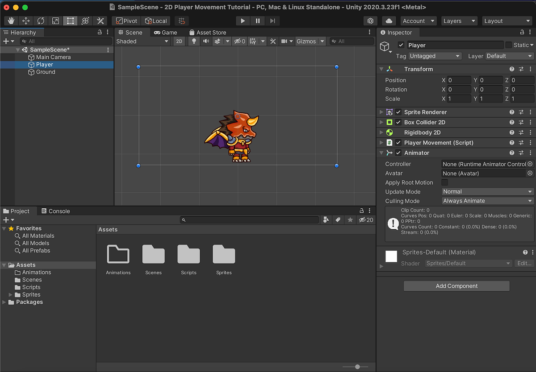Click the Add Component button
The height and width of the screenshot is (372, 536).
(x=456, y=286)
